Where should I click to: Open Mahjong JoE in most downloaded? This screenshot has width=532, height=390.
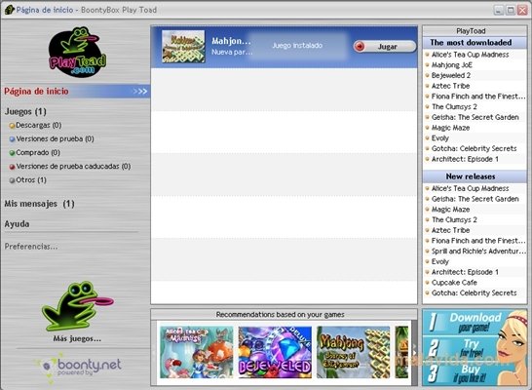coord(451,65)
